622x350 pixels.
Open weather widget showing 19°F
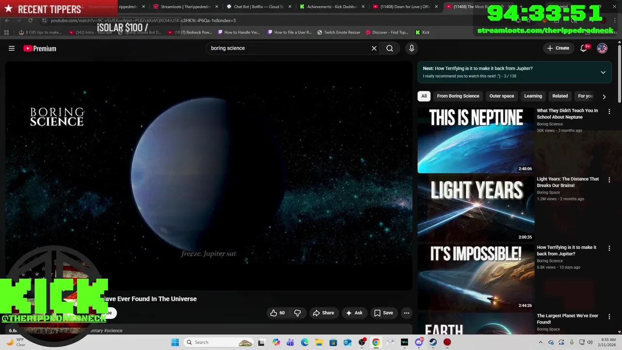pos(16,342)
